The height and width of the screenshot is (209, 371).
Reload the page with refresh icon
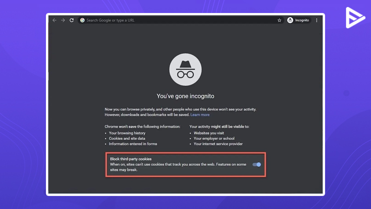[71, 20]
